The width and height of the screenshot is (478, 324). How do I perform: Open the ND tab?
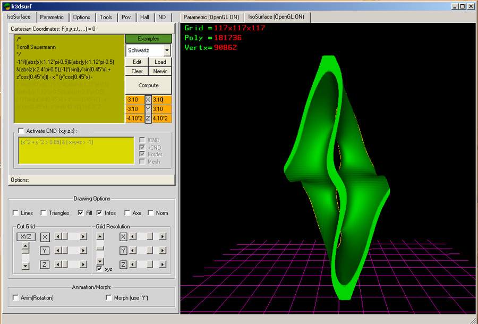[162, 18]
